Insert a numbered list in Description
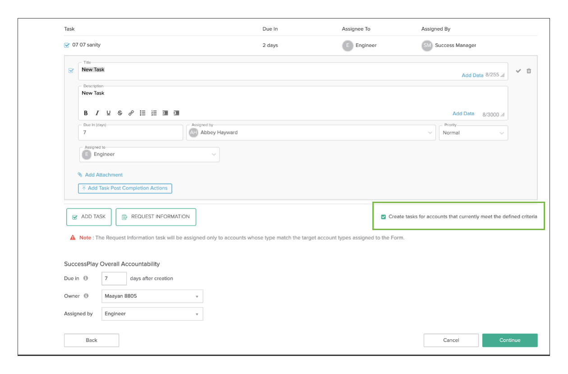The width and height of the screenshot is (568, 374). point(154,113)
